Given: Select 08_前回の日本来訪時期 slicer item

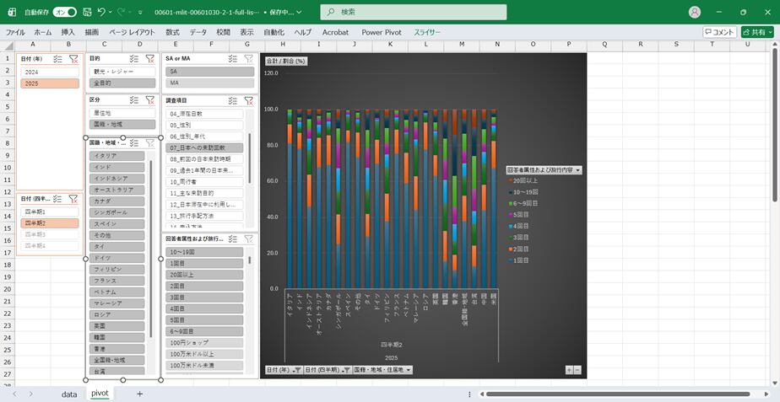Looking at the screenshot, I should tap(204, 159).
